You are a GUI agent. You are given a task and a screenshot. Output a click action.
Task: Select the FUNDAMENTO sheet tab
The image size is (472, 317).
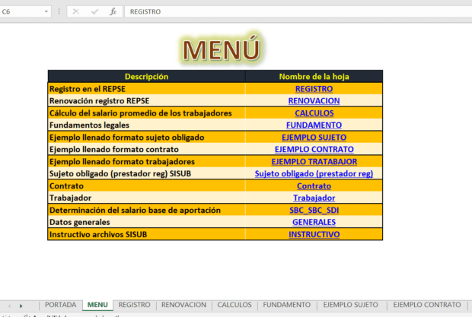pyautogui.click(x=286, y=305)
